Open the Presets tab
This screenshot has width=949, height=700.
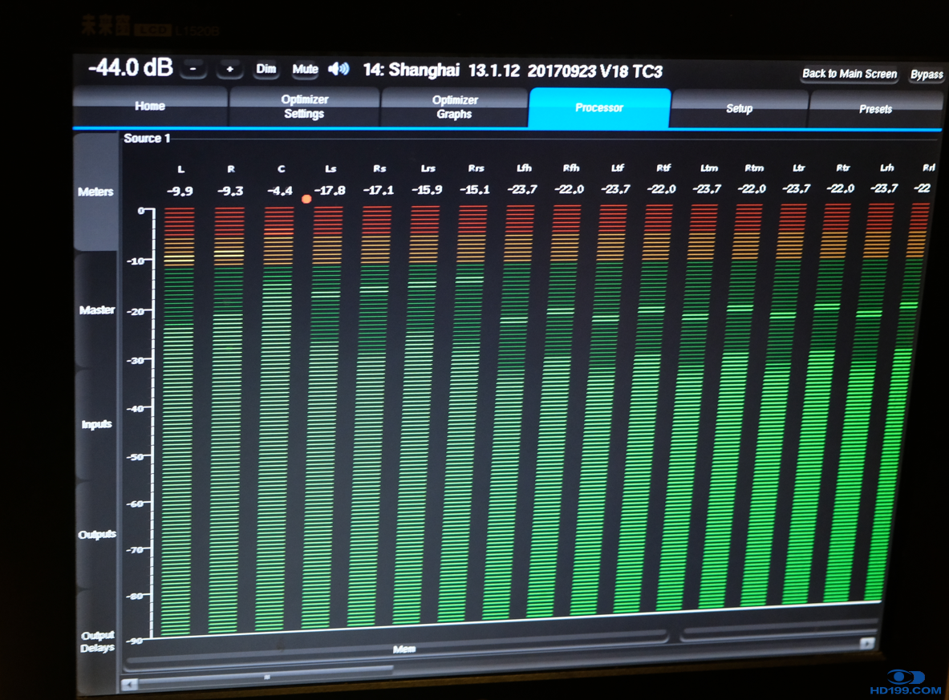tap(875, 110)
